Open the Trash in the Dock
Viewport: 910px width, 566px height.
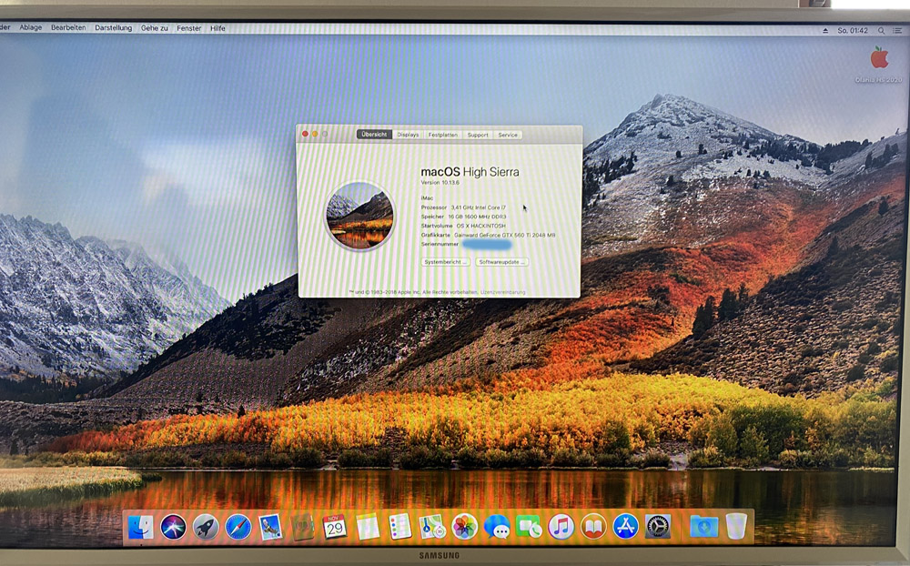pyautogui.click(x=736, y=526)
